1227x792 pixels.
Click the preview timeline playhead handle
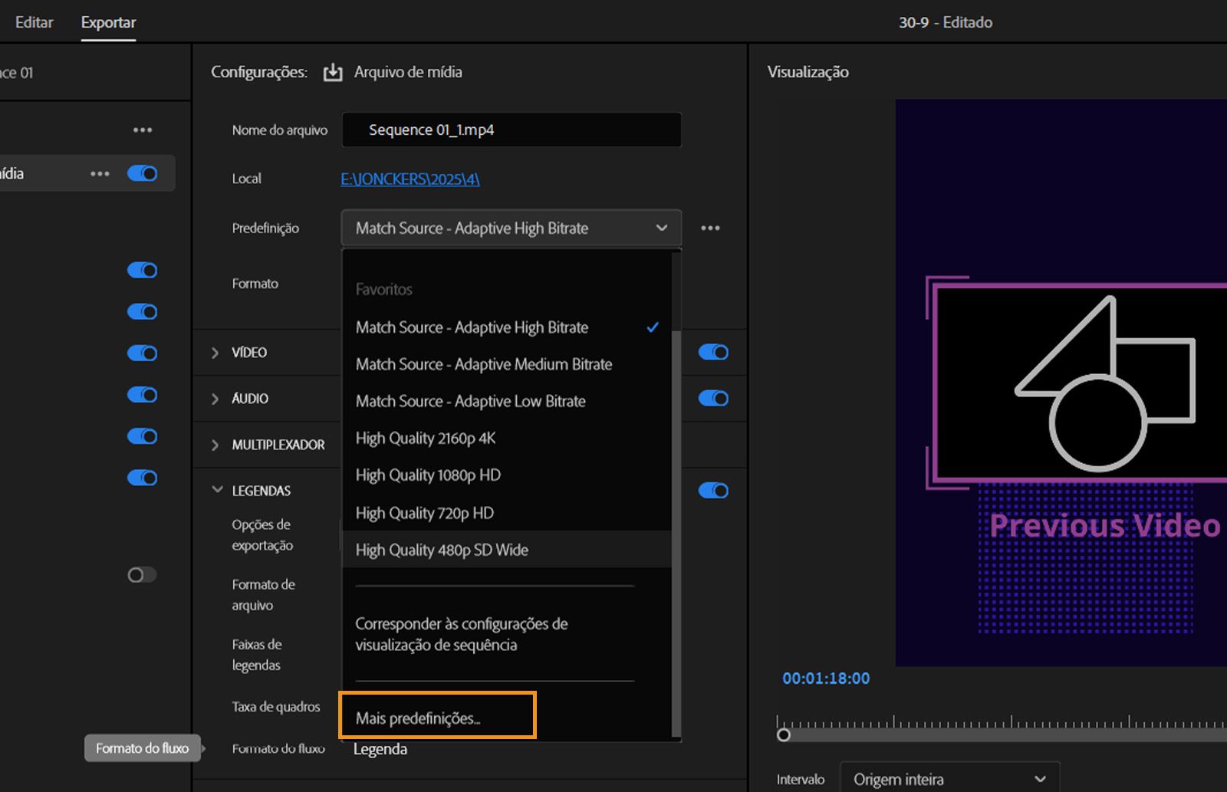[783, 734]
